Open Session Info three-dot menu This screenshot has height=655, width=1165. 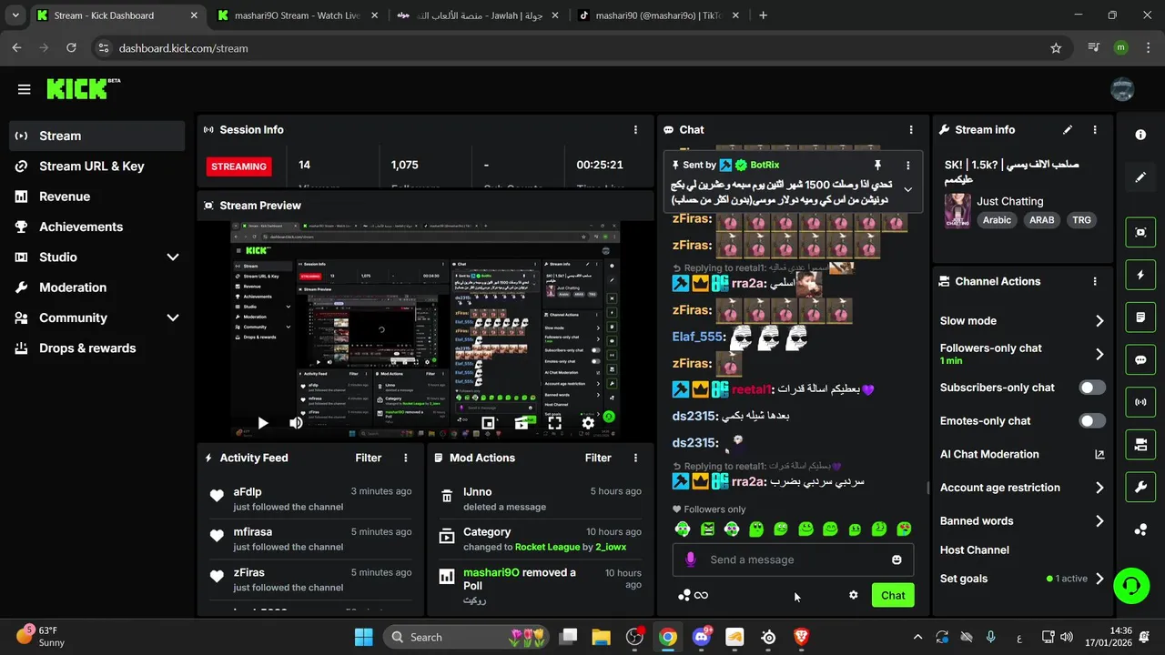(x=635, y=130)
